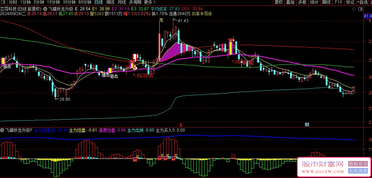Image resolution: width=372 pixels, height=178 pixels.
Task: Open the 画线 drawing tools
Action: pyautogui.click(x=327, y=2)
